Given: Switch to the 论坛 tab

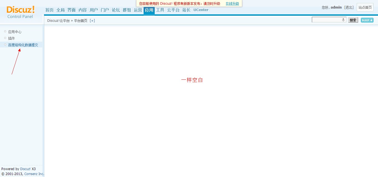Looking at the screenshot, I should click(116, 10).
